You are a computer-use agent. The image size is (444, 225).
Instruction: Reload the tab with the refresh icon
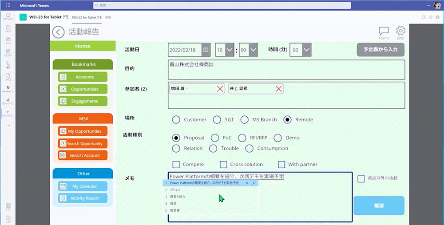(x=424, y=17)
